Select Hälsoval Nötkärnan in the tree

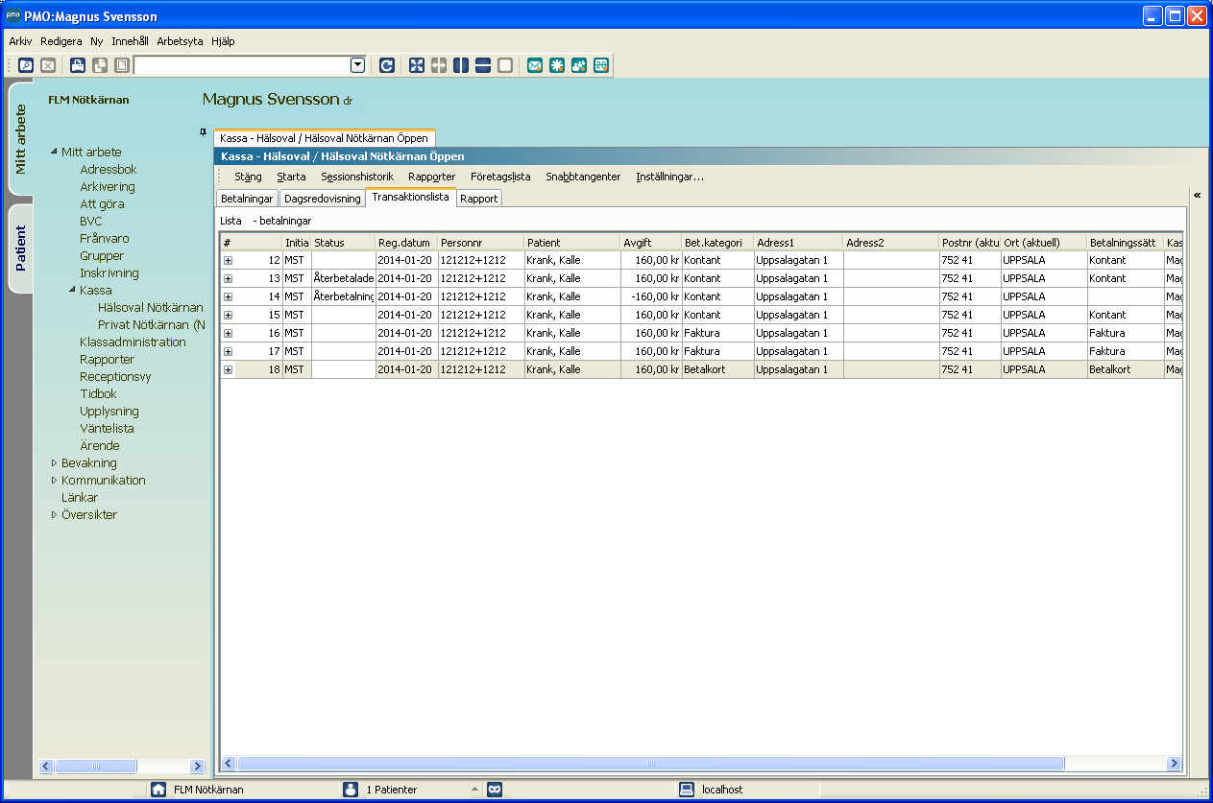(151, 307)
